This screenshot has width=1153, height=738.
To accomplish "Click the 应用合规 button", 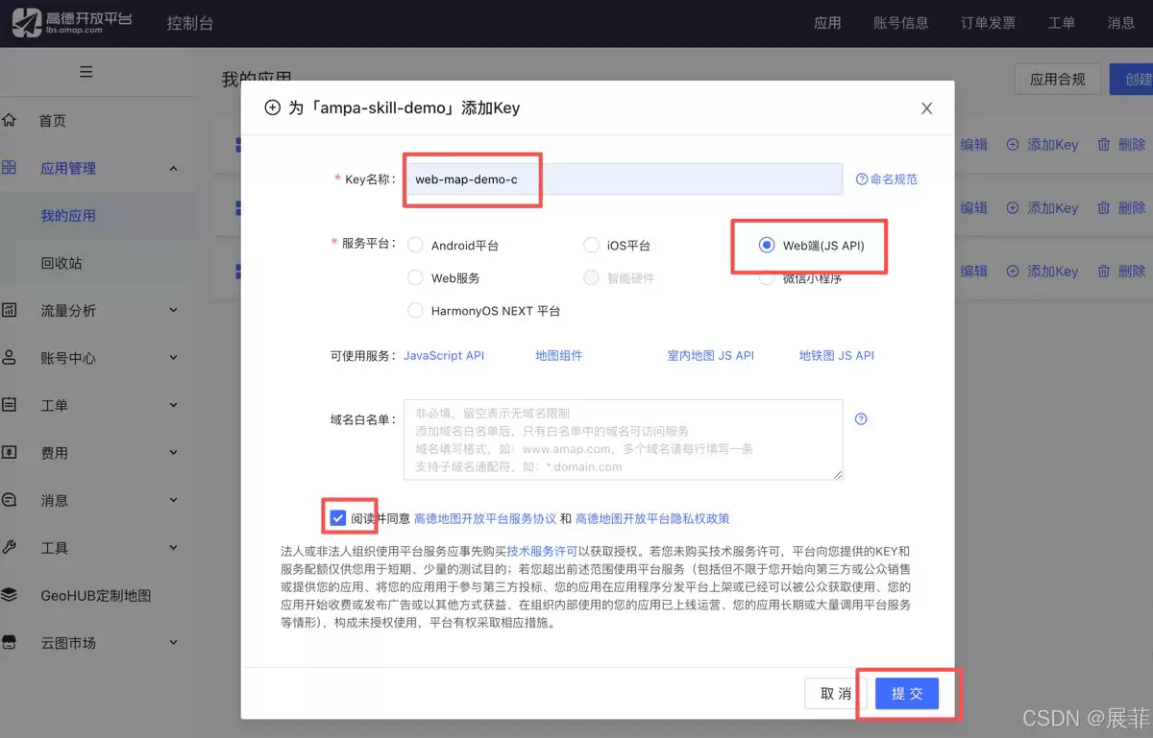I will (1058, 80).
